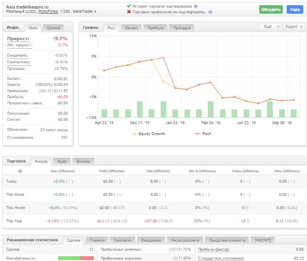Click Equity Growth low point below 0%
Image resolution: width=307 pixels, height=261 pixels.
(x=163, y=81)
